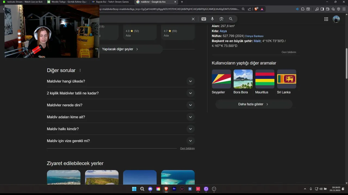Switch to Wordle Türkçe tab
This screenshot has height=195, width=348.
[67, 2]
